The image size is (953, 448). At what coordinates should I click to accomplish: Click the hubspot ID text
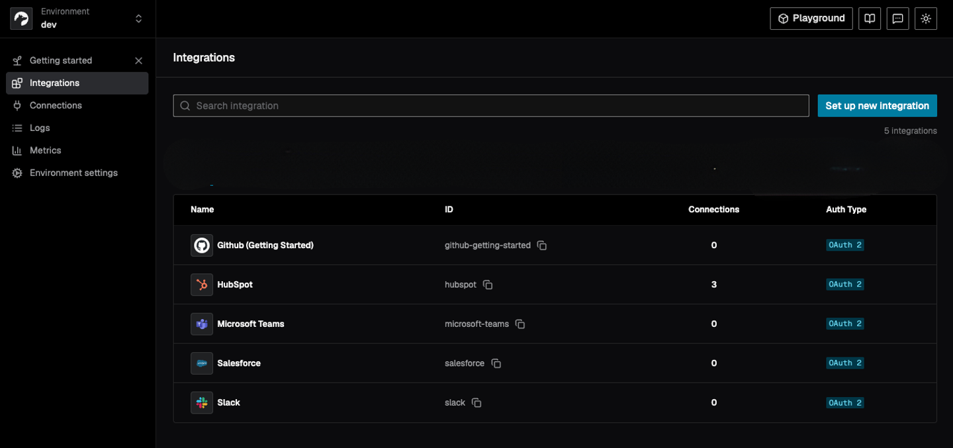[x=461, y=285]
